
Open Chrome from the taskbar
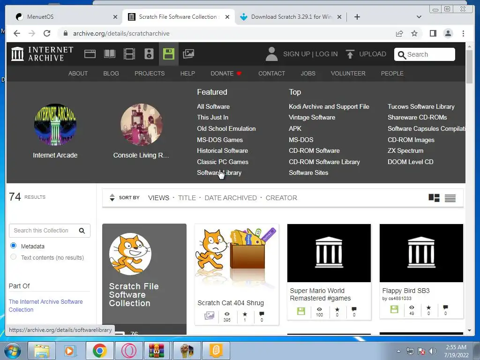click(x=99, y=351)
